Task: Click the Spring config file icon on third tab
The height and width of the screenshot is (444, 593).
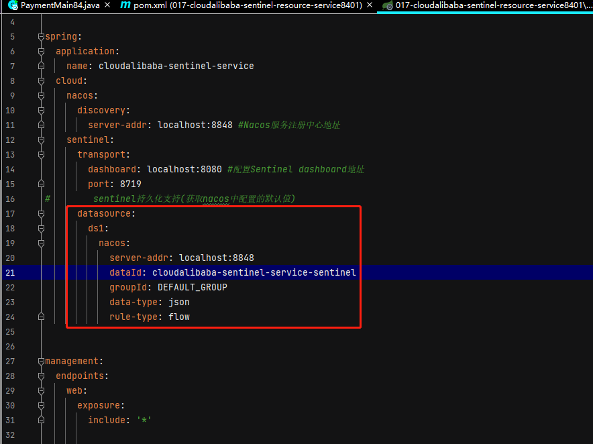Action: (387, 5)
